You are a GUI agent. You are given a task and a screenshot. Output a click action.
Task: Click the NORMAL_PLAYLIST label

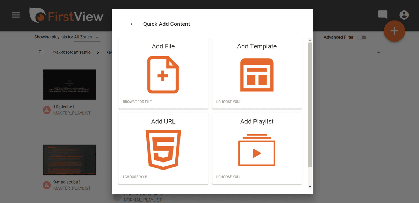tap(143, 200)
